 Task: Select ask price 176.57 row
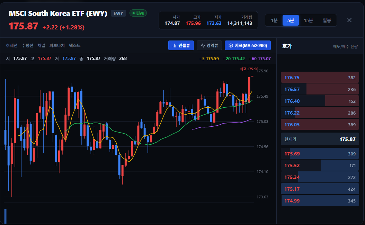click(x=320, y=89)
